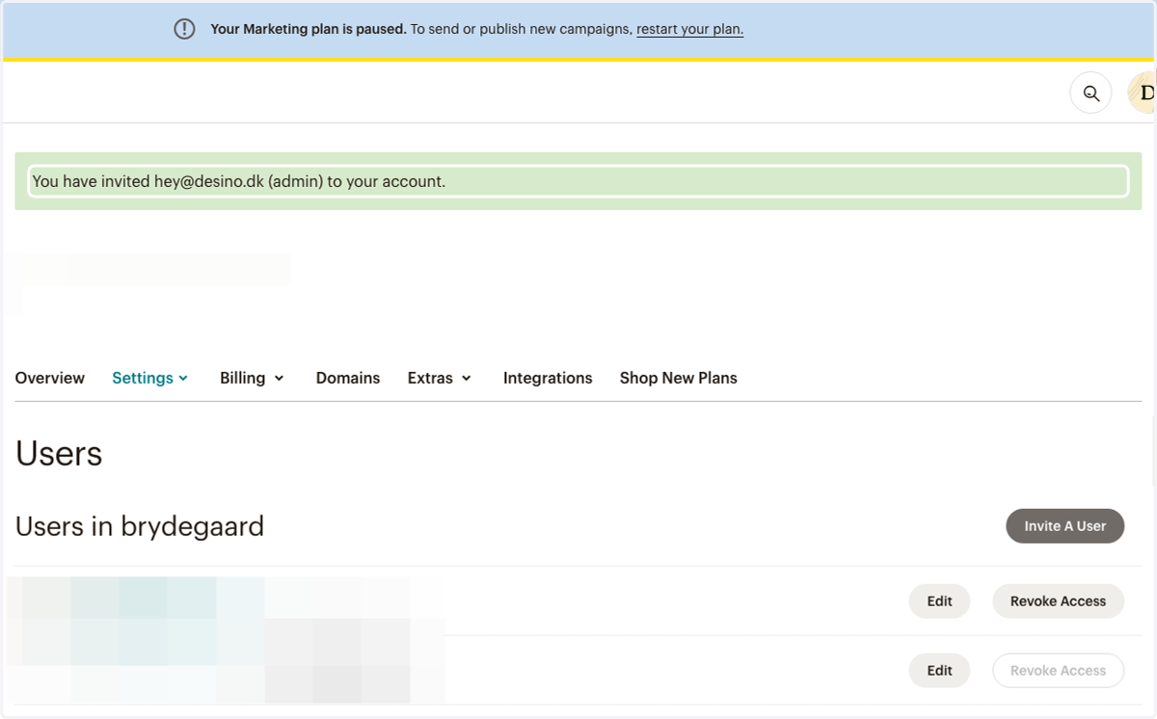This screenshot has width=1157, height=719.
Task: Expand the Extras dropdown menu
Action: click(x=440, y=378)
